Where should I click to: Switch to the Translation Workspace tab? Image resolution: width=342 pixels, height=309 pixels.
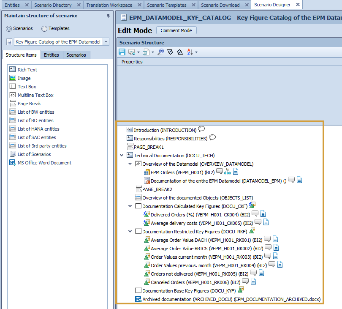109,5
